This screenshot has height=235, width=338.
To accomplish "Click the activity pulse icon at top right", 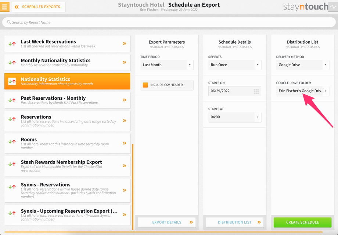I will tap(333, 7).
